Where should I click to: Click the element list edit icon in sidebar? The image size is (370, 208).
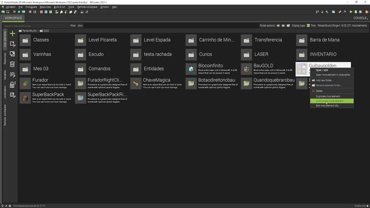13,75
